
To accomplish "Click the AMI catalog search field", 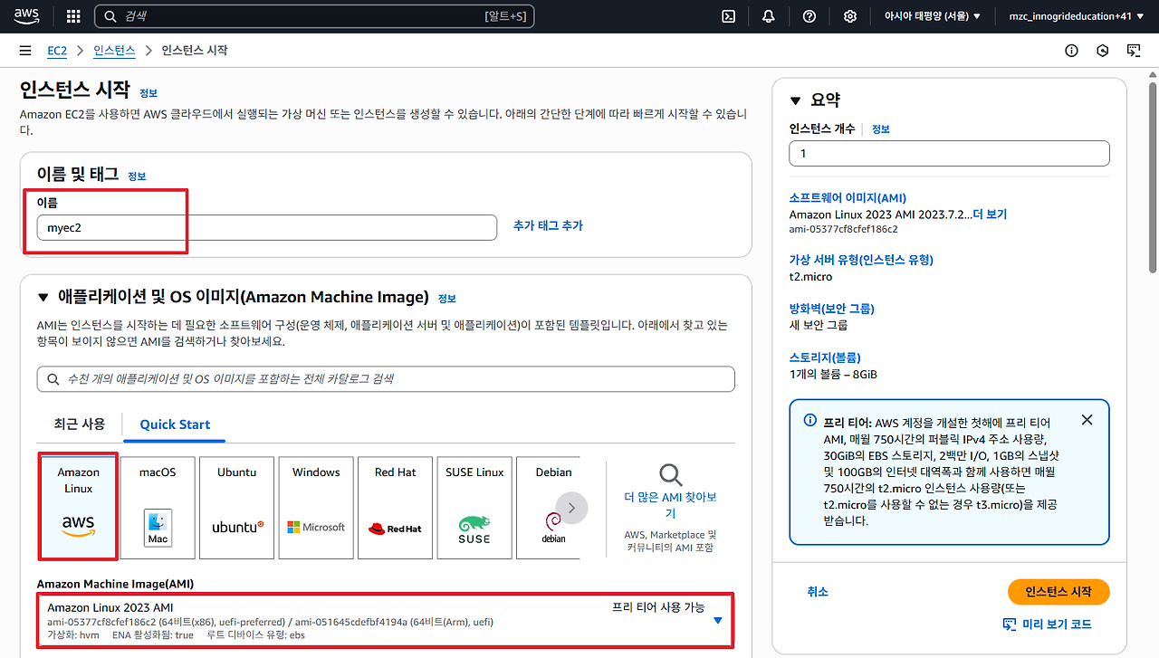I will click(386, 379).
